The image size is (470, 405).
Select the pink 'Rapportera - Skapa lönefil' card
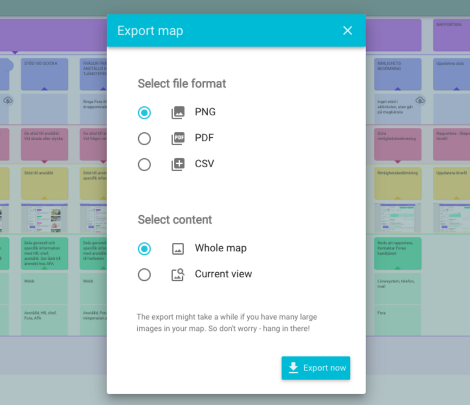tap(451, 144)
